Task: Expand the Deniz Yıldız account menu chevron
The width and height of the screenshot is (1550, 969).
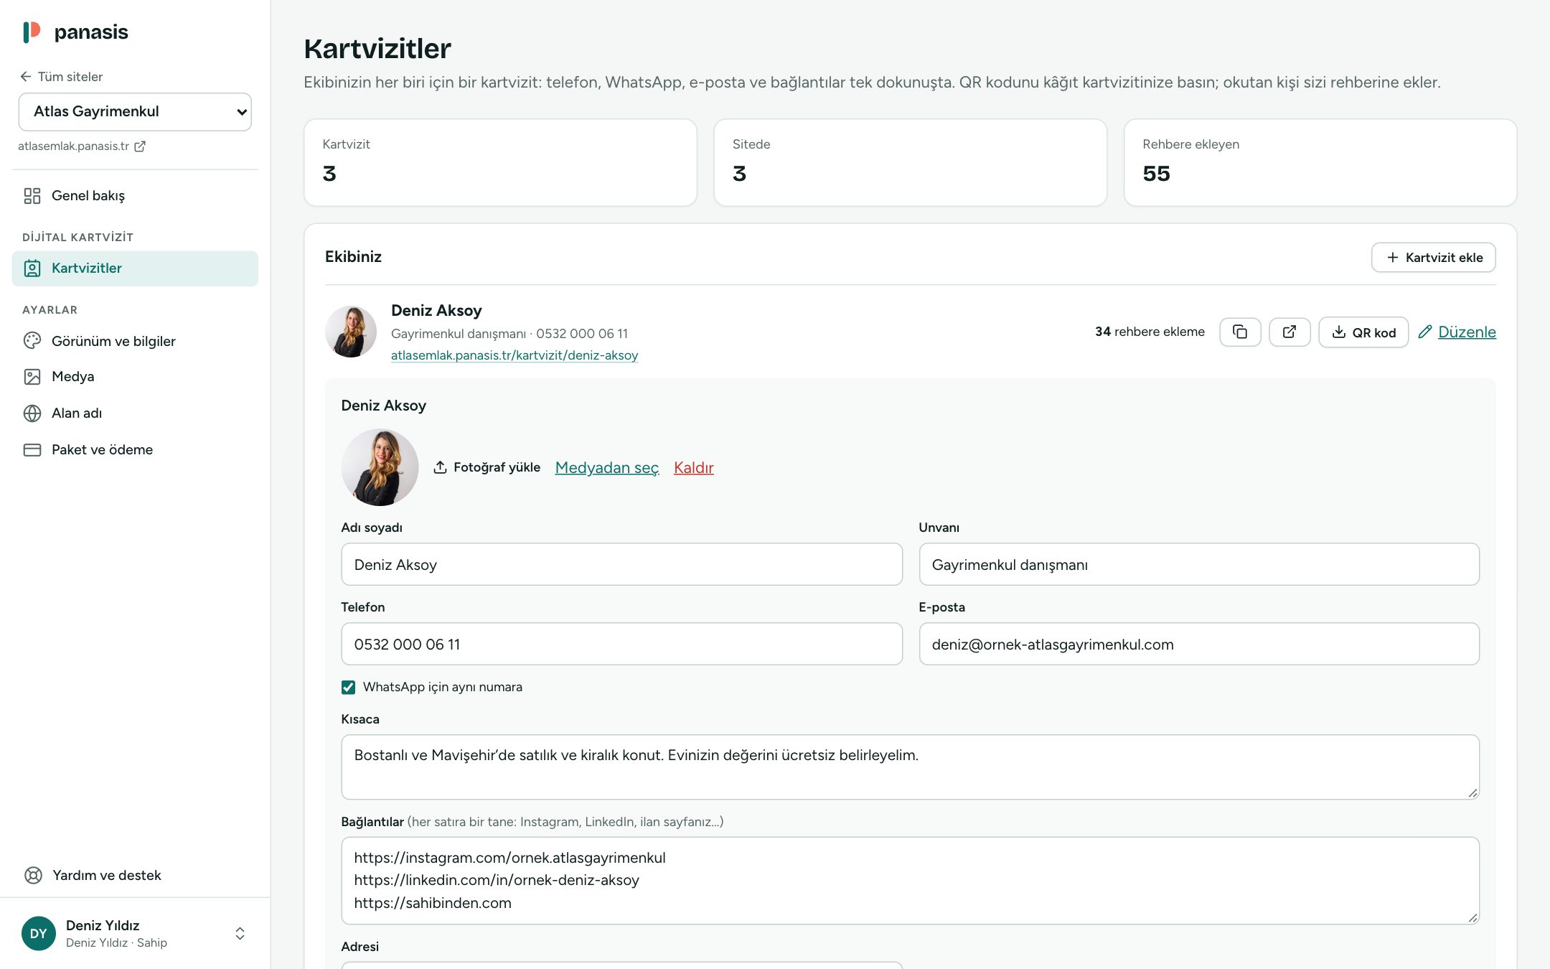Action: pyautogui.click(x=240, y=933)
